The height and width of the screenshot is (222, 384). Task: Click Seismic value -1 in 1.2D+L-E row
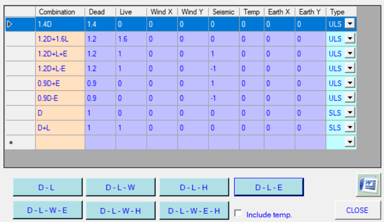coord(224,69)
